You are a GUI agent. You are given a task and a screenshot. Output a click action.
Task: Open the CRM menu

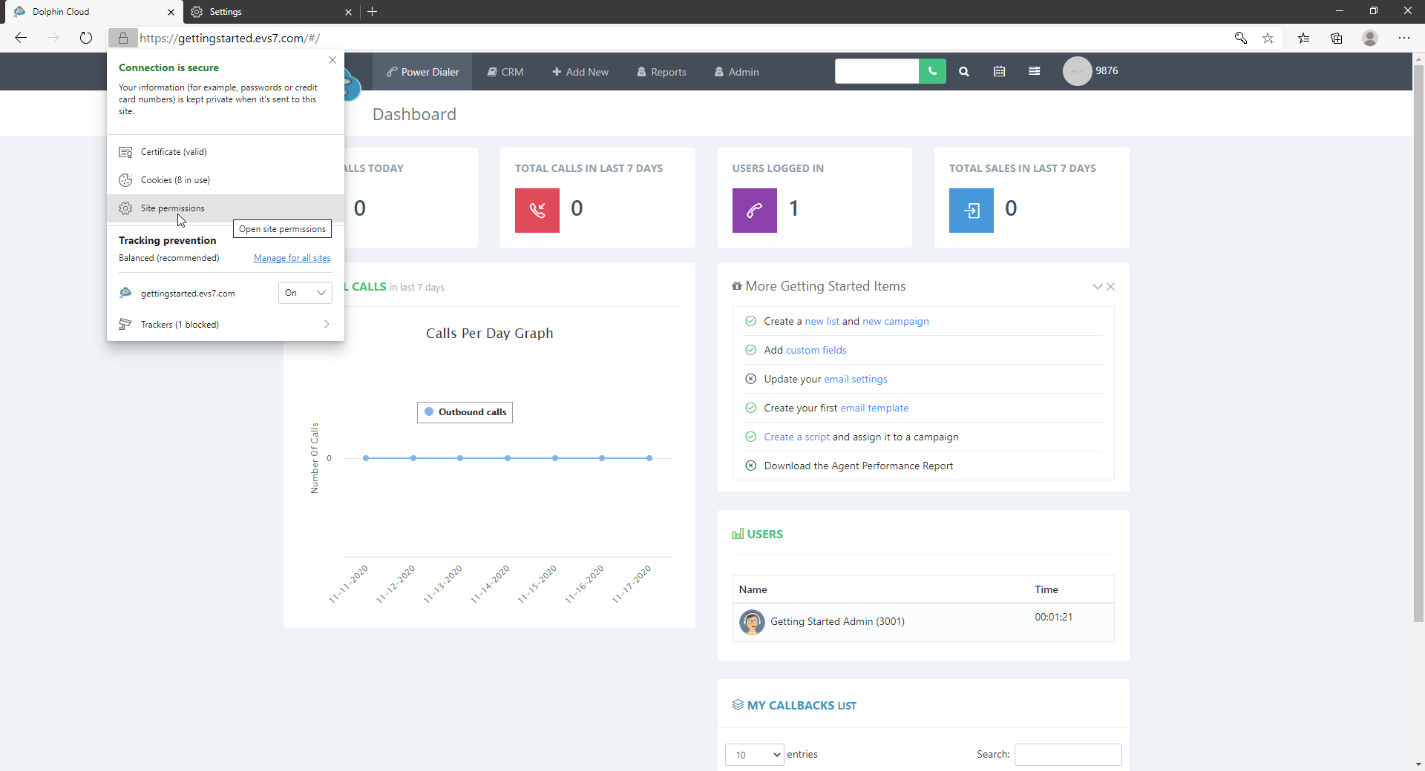pos(505,72)
